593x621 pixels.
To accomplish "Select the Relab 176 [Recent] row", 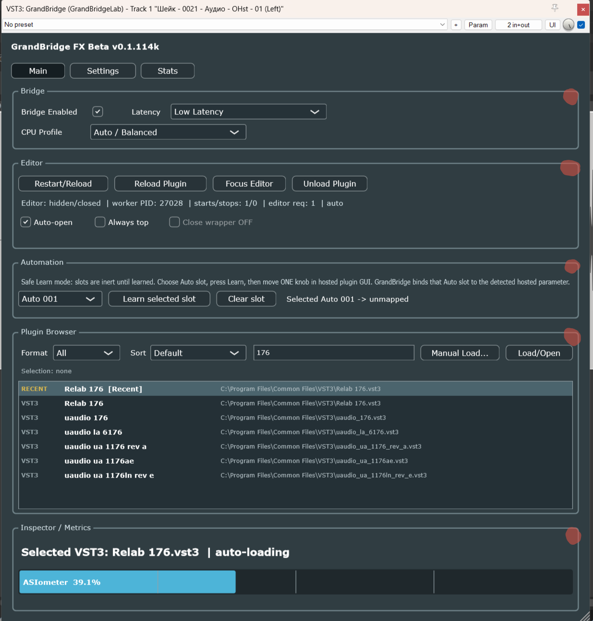I will click(296, 389).
